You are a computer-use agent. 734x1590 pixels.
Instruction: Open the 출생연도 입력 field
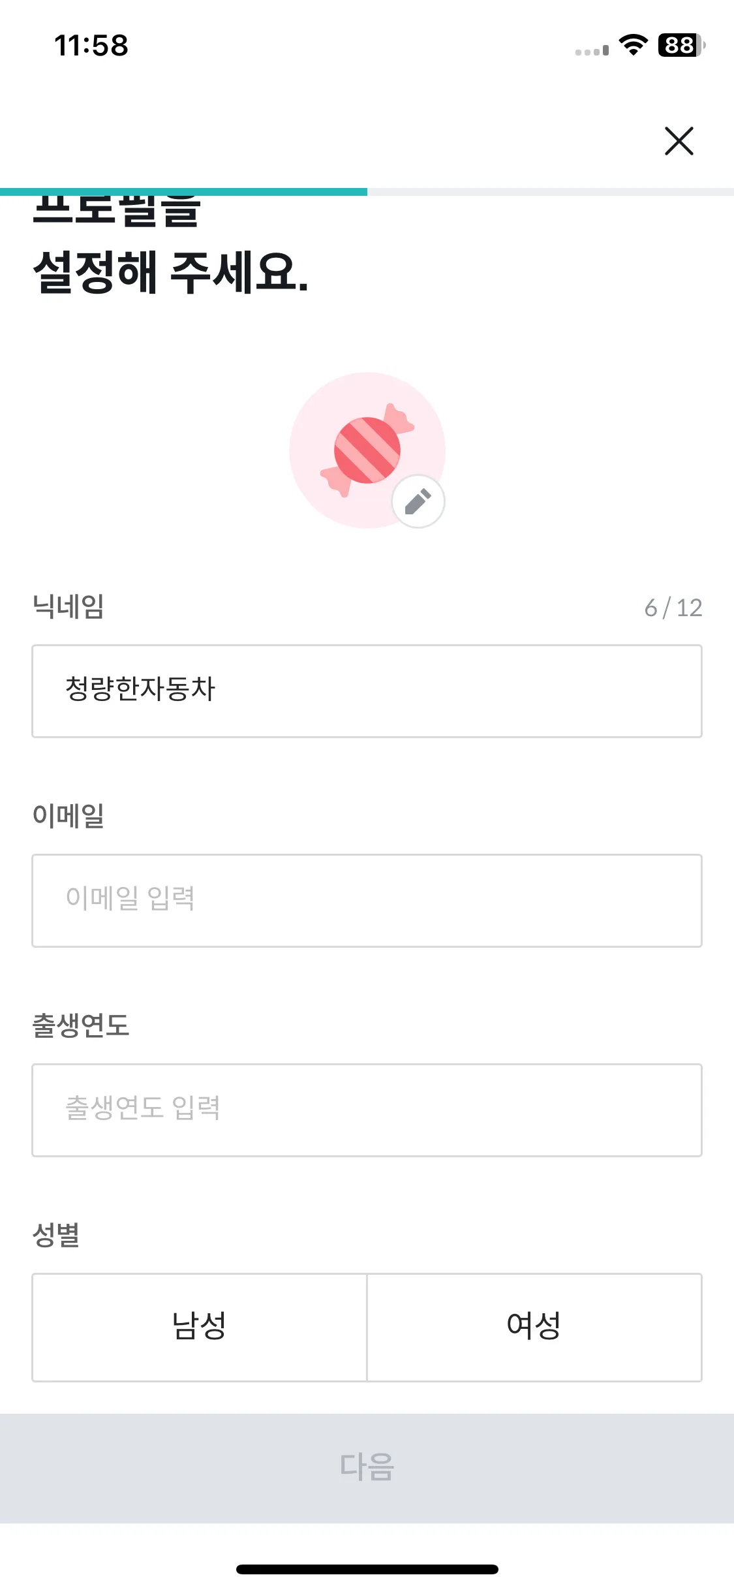pos(367,1110)
